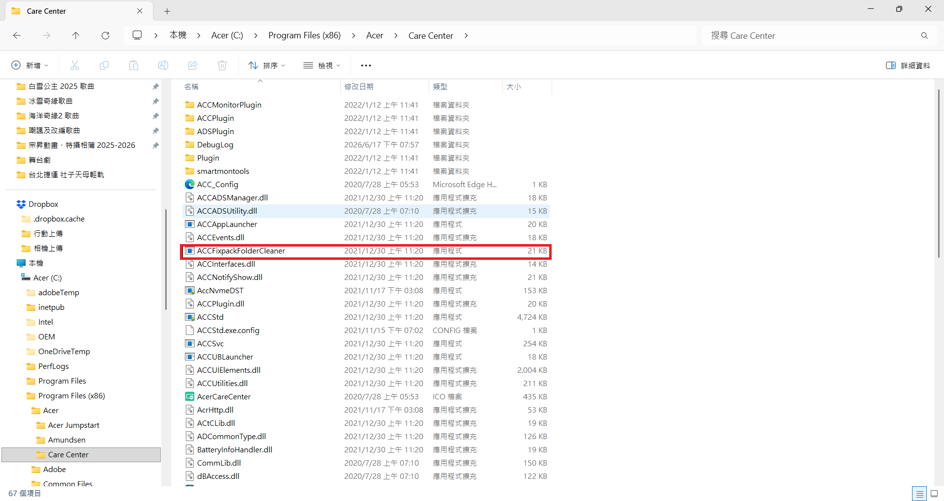The image size is (944, 501).
Task: Click the search magnifier icon
Action: (924, 35)
